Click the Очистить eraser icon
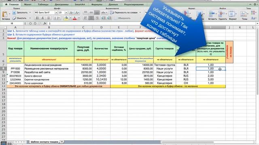This screenshot has height=145, width=259. click(14, 18)
